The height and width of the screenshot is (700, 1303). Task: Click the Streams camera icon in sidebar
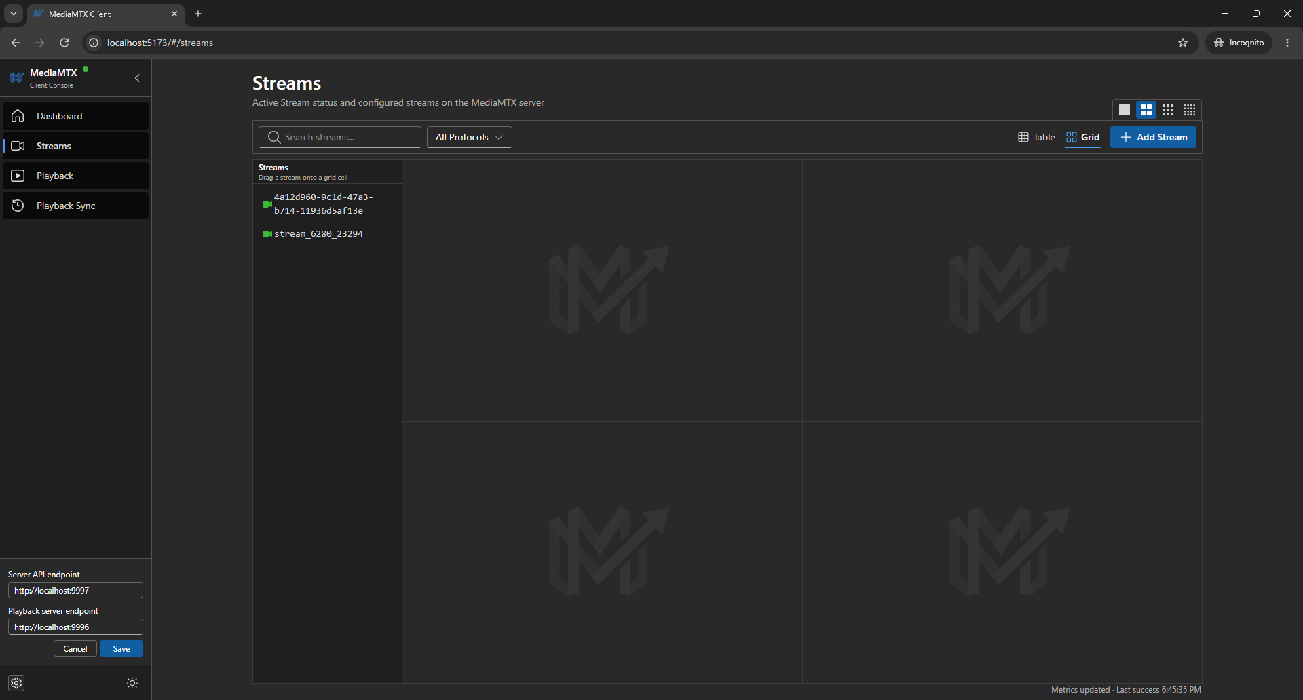coord(18,146)
